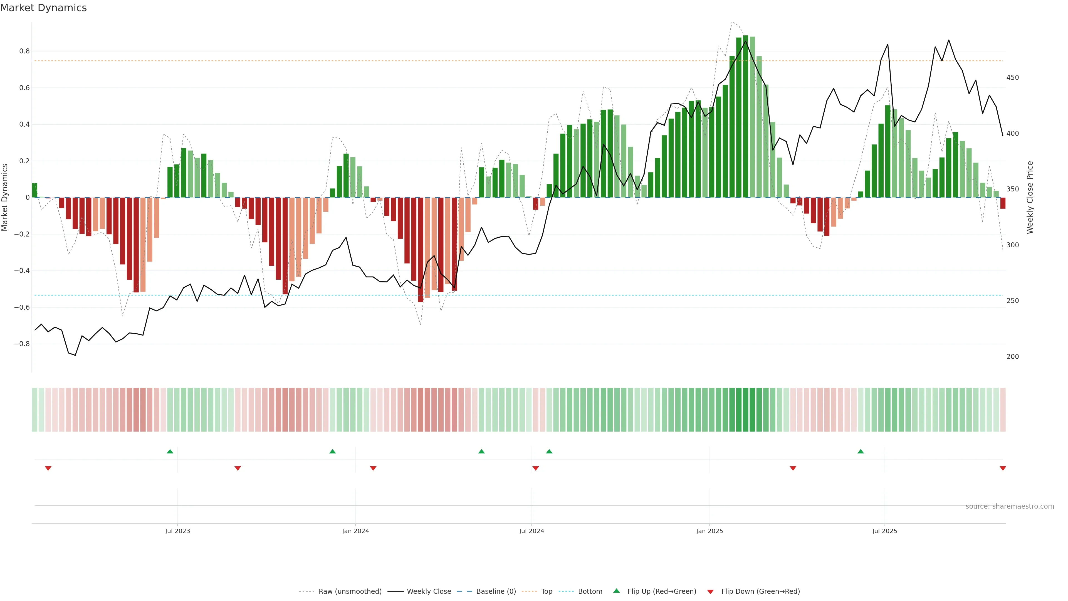The height and width of the screenshot is (601, 1068).
Task: Click the red flip-down marker after Jan 2024
Action: [373, 468]
